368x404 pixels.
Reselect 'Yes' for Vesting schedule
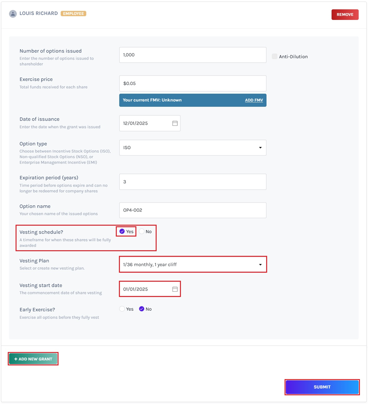pos(122,231)
